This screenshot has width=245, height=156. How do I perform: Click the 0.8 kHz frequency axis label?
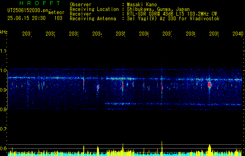(3, 109)
